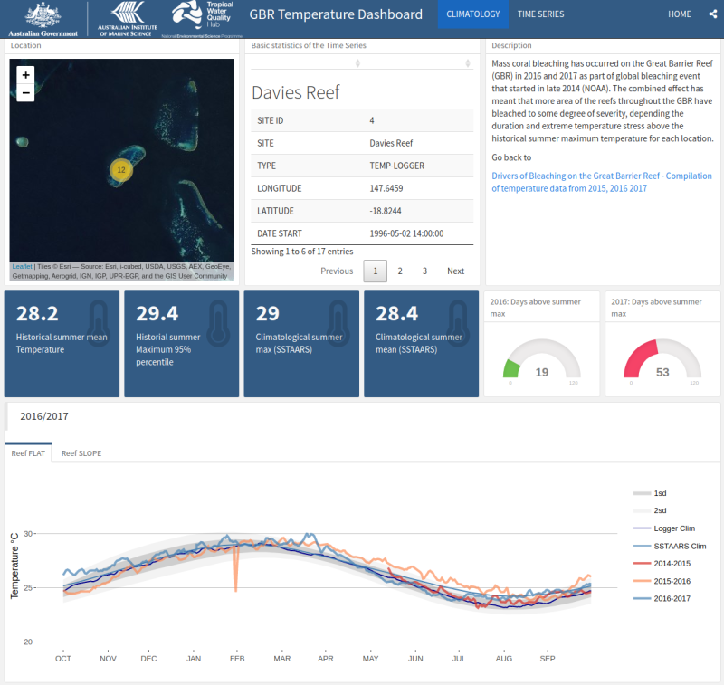Click the 2017 days gauge showing 53
The height and width of the screenshot is (685, 724).
(x=662, y=361)
